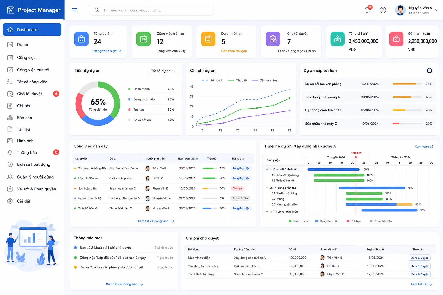Click the Chưa bắt đầu status of Nghiệm thu nội bộ
Viewport: 443px width, 295px height.
click(240, 198)
